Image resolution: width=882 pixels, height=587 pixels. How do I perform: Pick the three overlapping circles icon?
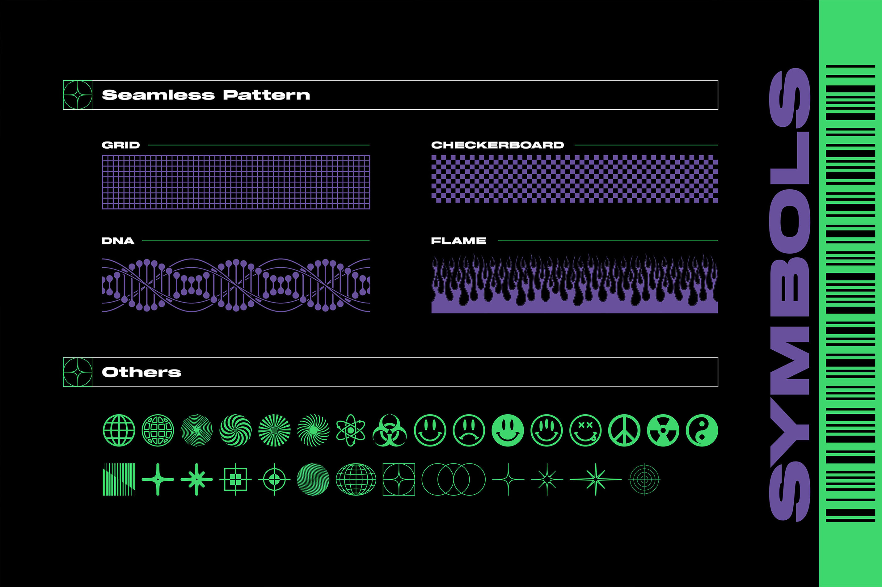(453, 479)
